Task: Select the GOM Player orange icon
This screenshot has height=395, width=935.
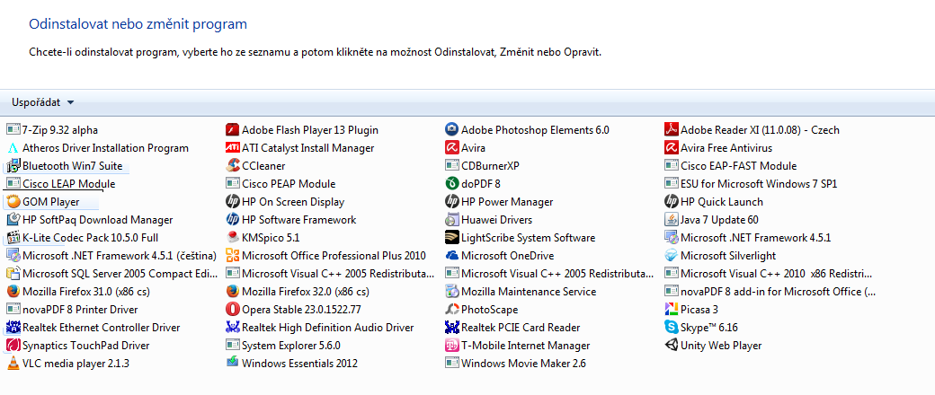Action: pos(13,202)
